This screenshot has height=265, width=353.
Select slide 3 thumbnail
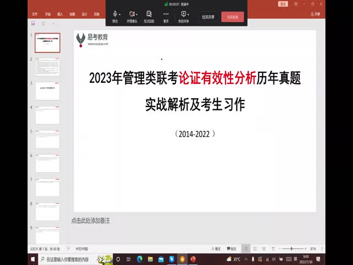tap(47, 91)
